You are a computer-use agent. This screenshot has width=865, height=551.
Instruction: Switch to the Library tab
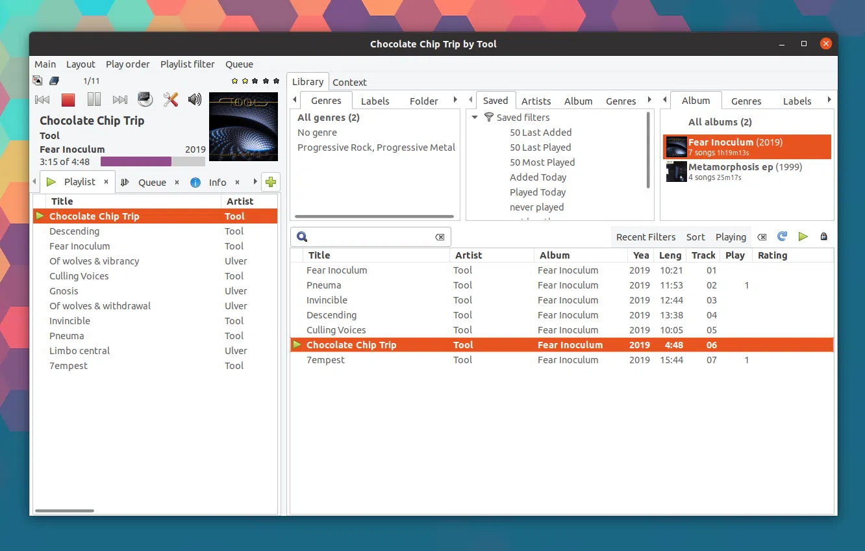click(308, 82)
